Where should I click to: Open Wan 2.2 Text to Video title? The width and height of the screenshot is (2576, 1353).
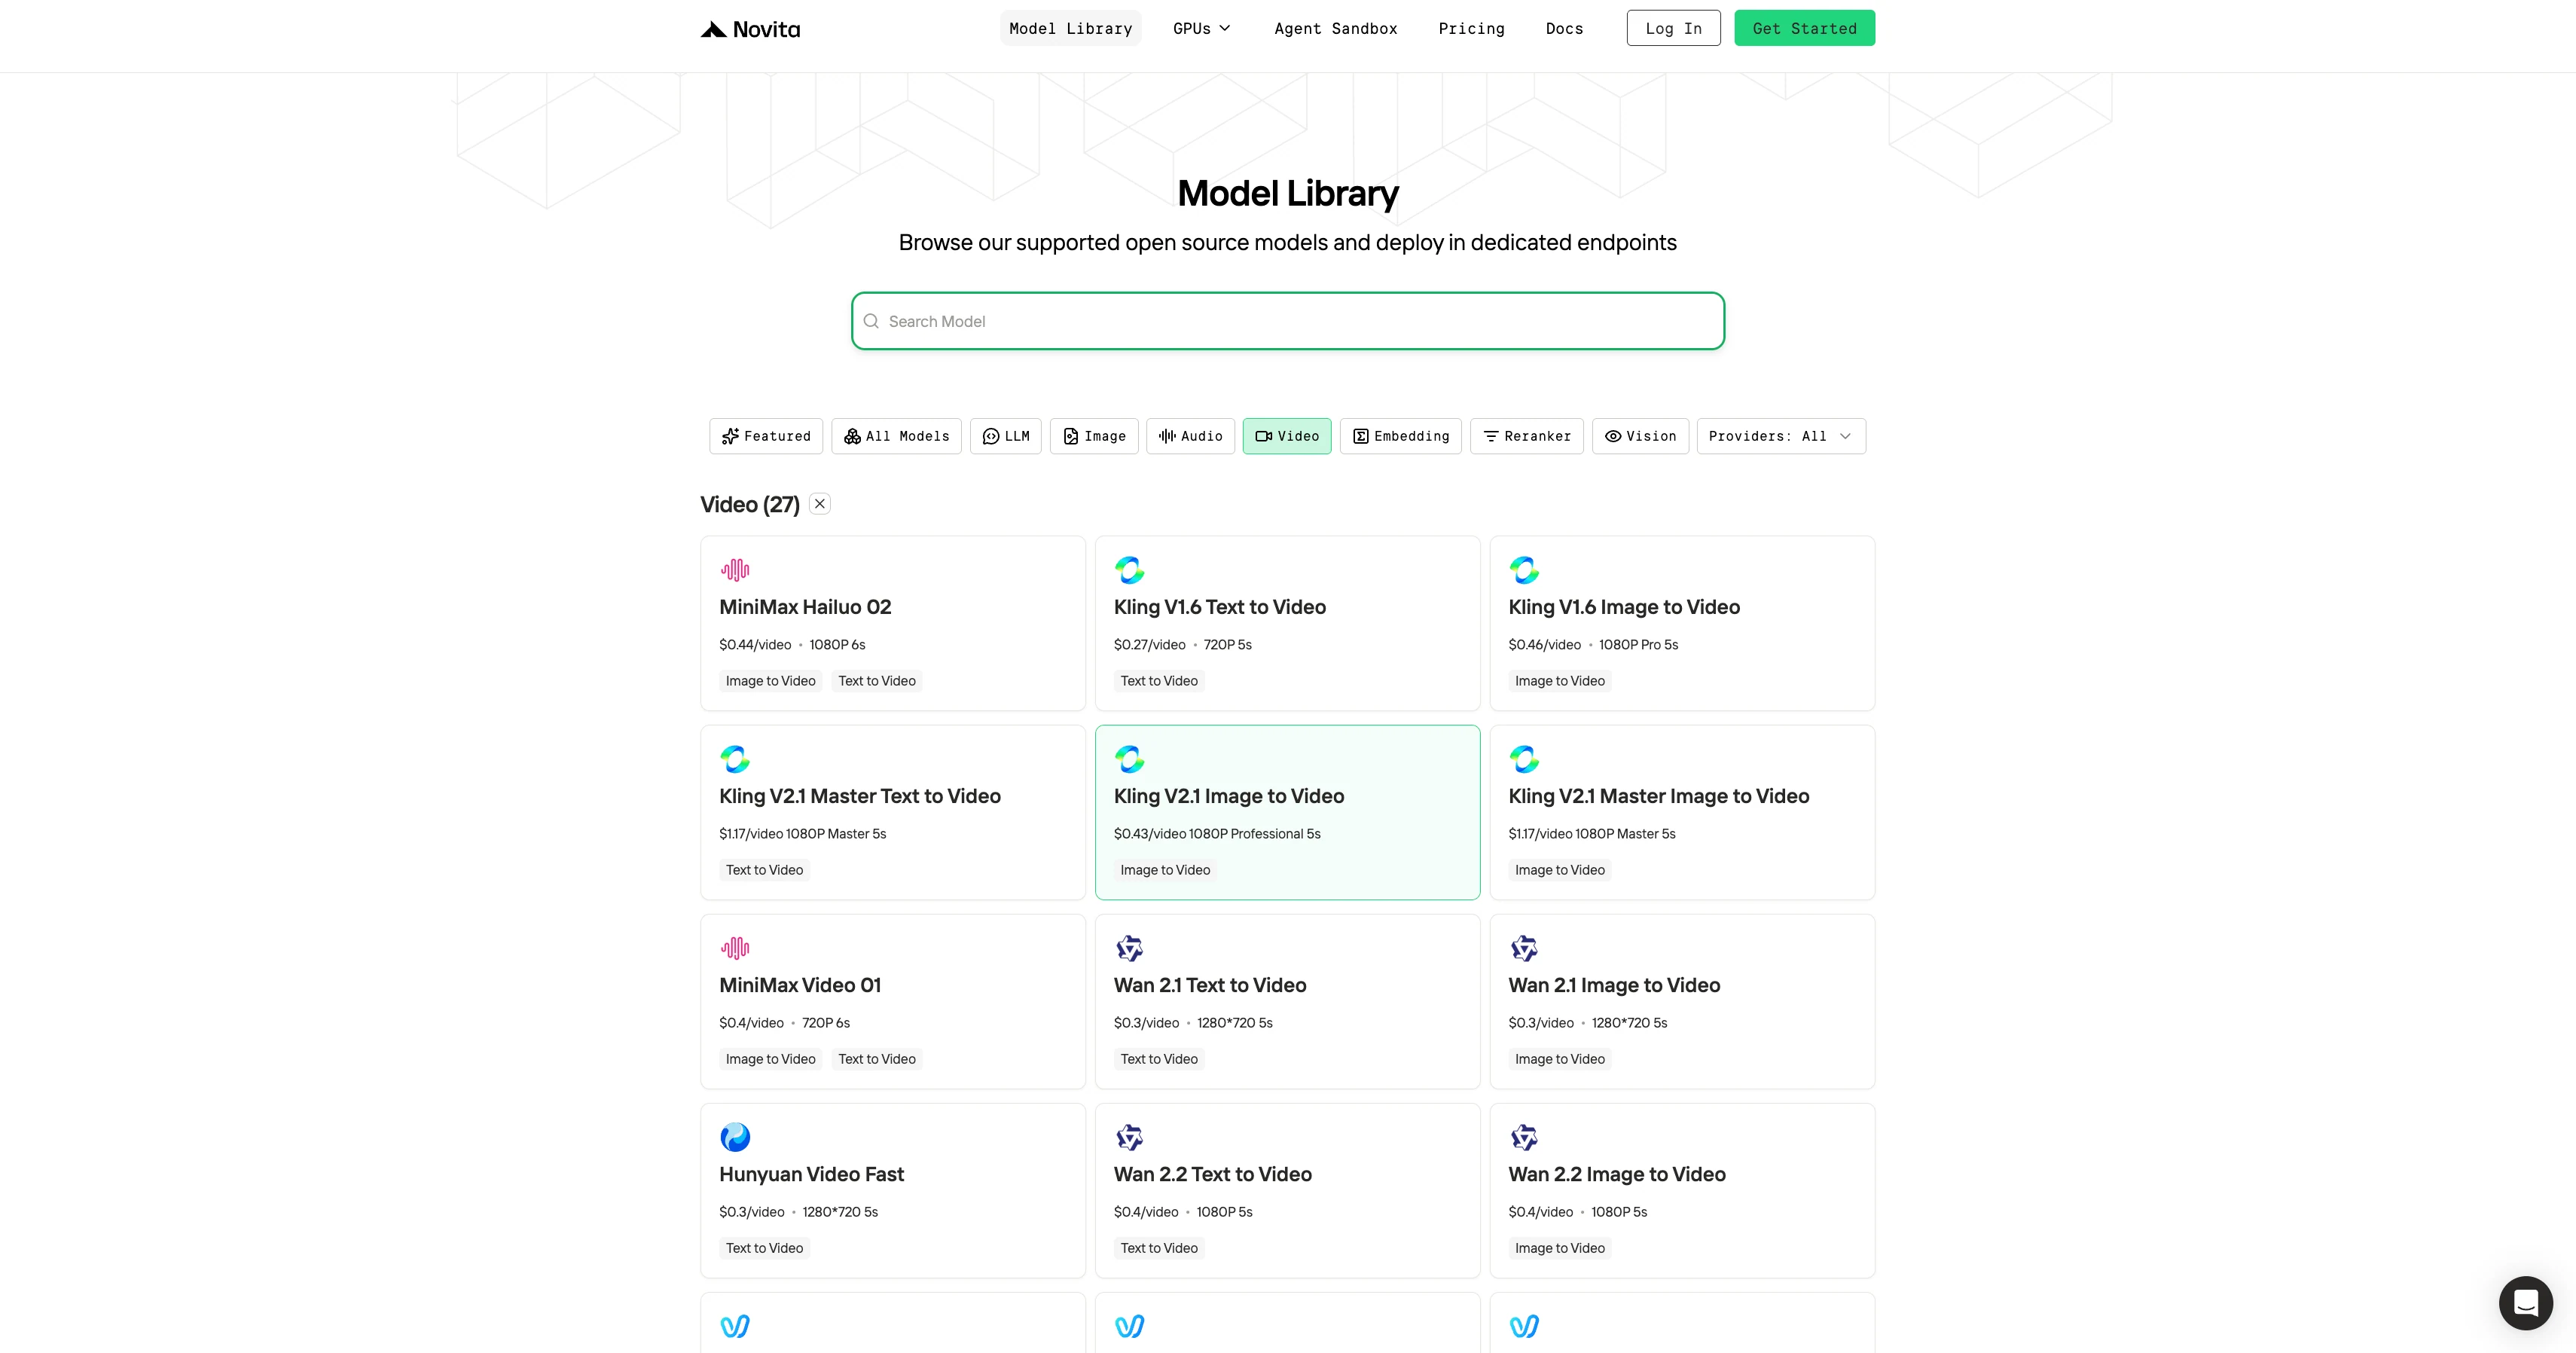point(1213,1174)
